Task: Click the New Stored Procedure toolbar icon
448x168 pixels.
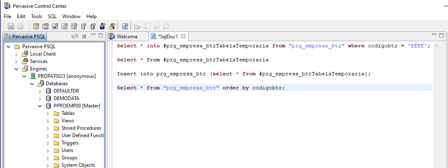Action: coord(55,26)
